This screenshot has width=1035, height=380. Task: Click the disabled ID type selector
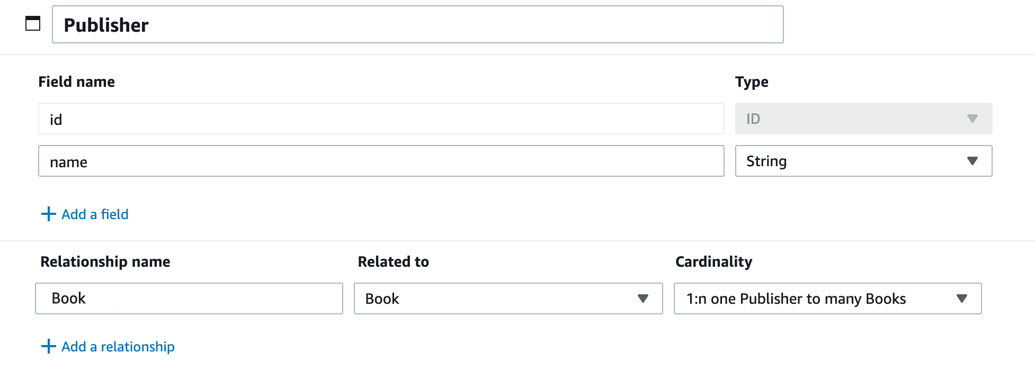click(x=863, y=119)
